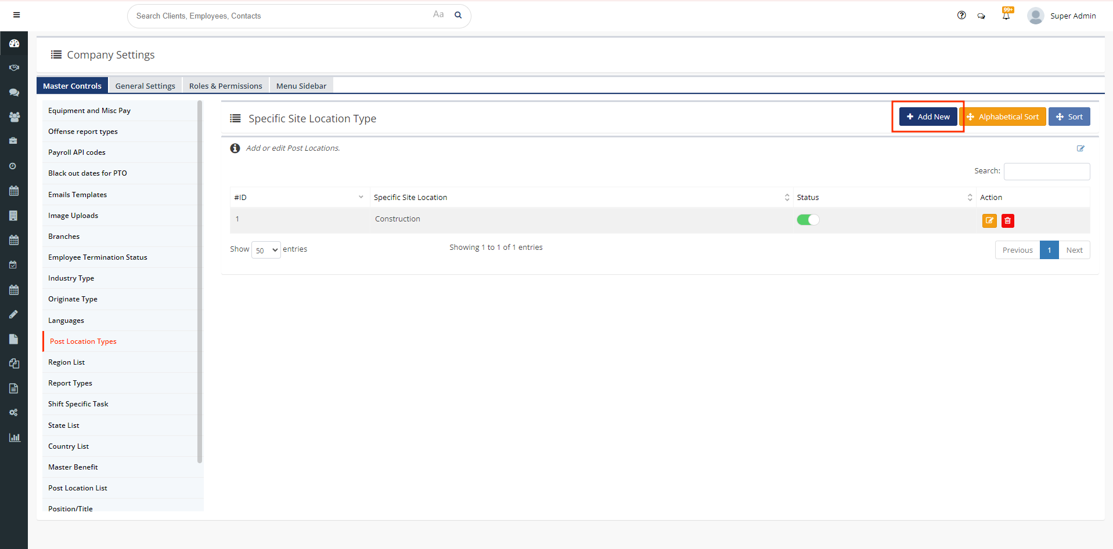Toggle the Construction status switch off
The image size is (1113, 549).
(808, 220)
